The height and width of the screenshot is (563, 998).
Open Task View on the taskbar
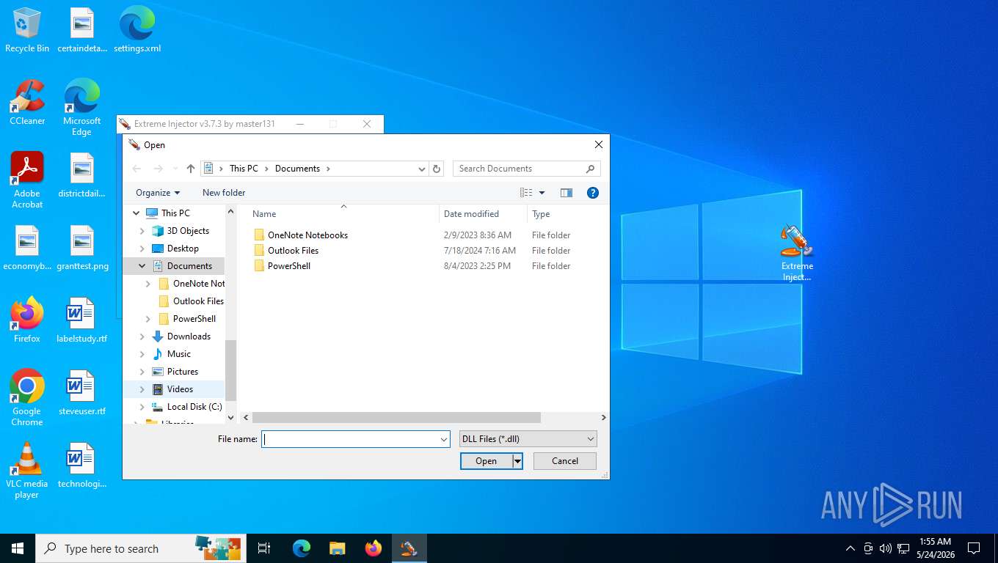coord(264,548)
